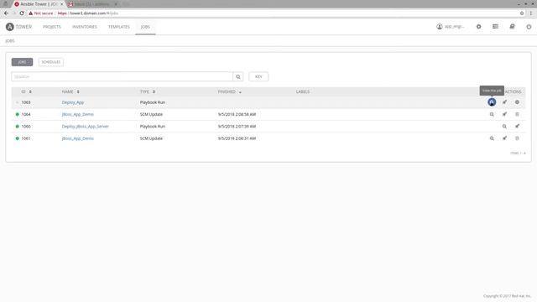Click job ID 1060
Viewport: 537px width, 302px height.
pyautogui.click(x=26, y=127)
